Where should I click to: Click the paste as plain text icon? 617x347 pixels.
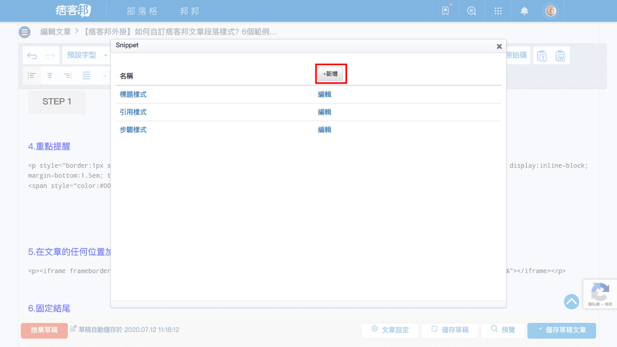coord(542,56)
